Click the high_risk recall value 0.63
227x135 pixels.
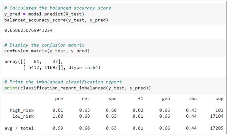pyautogui.click(x=84, y=110)
